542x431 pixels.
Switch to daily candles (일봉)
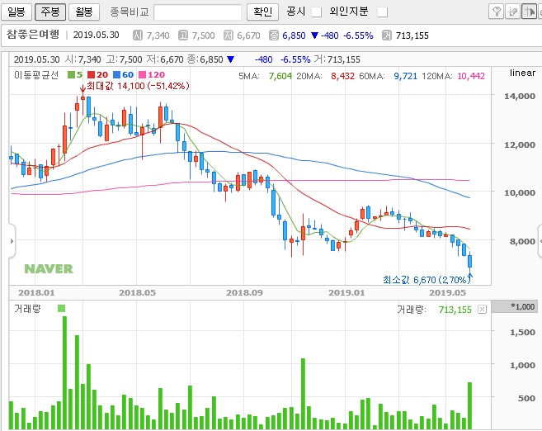click(x=16, y=12)
